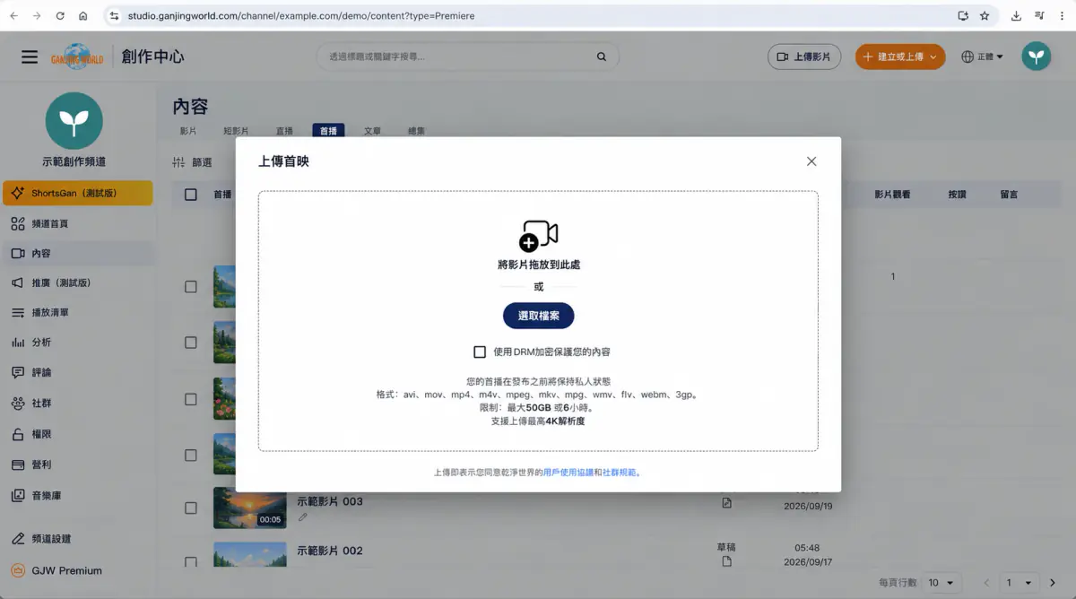Image resolution: width=1076 pixels, height=599 pixels.
Task: Open 播放清單 in sidebar
Action: click(77, 312)
